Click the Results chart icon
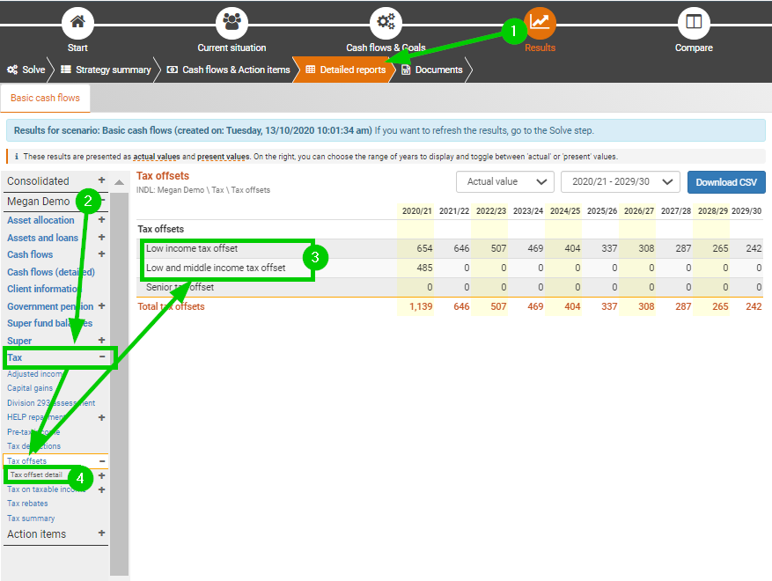The height and width of the screenshot is (581, 772). pos(540,22)
